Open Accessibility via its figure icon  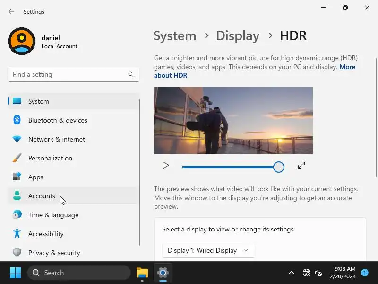pyautogui.click(x=17, y=233)
